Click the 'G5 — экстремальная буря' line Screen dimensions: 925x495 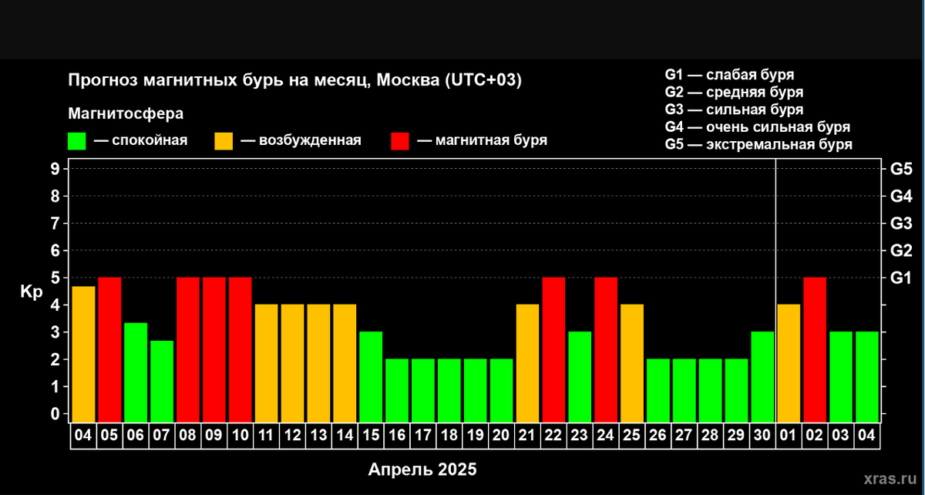[x=758, y=145]
